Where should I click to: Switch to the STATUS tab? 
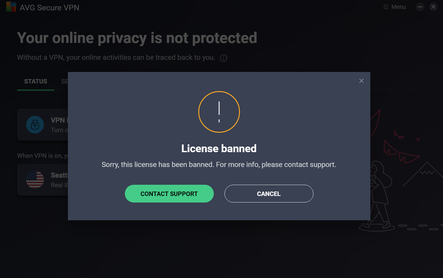[x=36, y=81]
